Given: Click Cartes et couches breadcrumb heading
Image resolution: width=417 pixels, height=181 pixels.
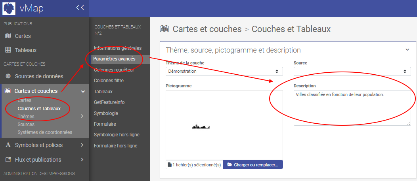Looking at the screenshot, I should click(x=207, y=29).
